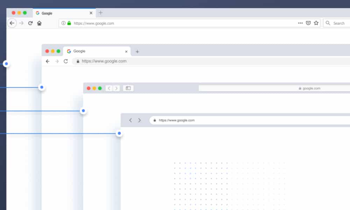Open a new tab with the plus in the top window
Image resolution: width=350 pixels, height=210 pixels.
pos(100,12)
